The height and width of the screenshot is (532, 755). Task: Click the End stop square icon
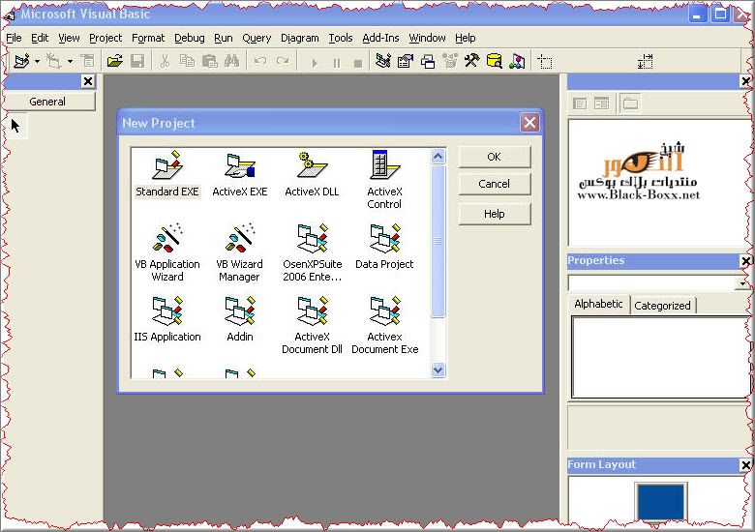(358, 63)
